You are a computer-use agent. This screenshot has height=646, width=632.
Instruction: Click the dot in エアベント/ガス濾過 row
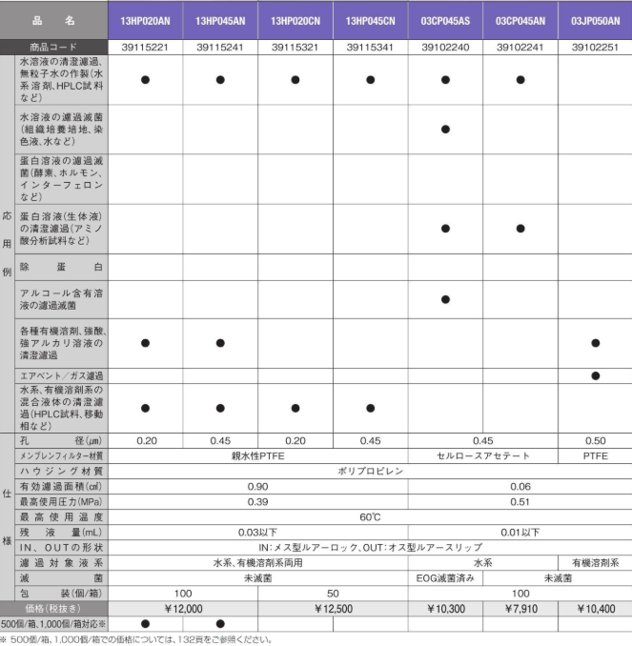click(595, 375)
